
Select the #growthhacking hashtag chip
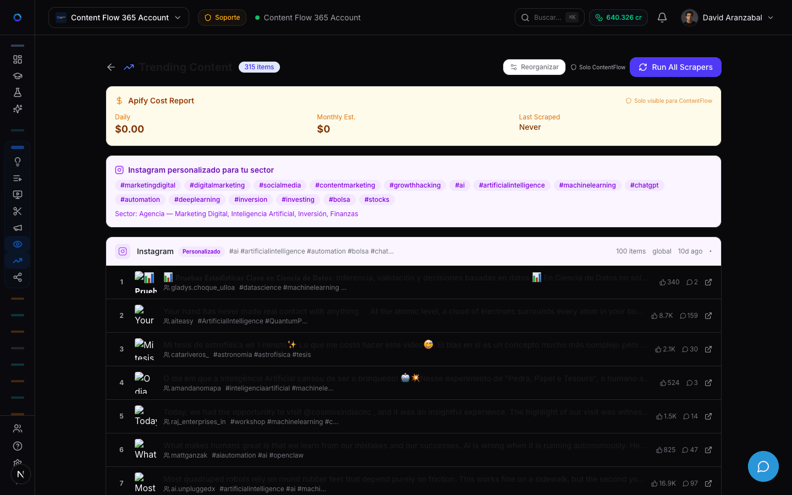[x=415, y=185]
